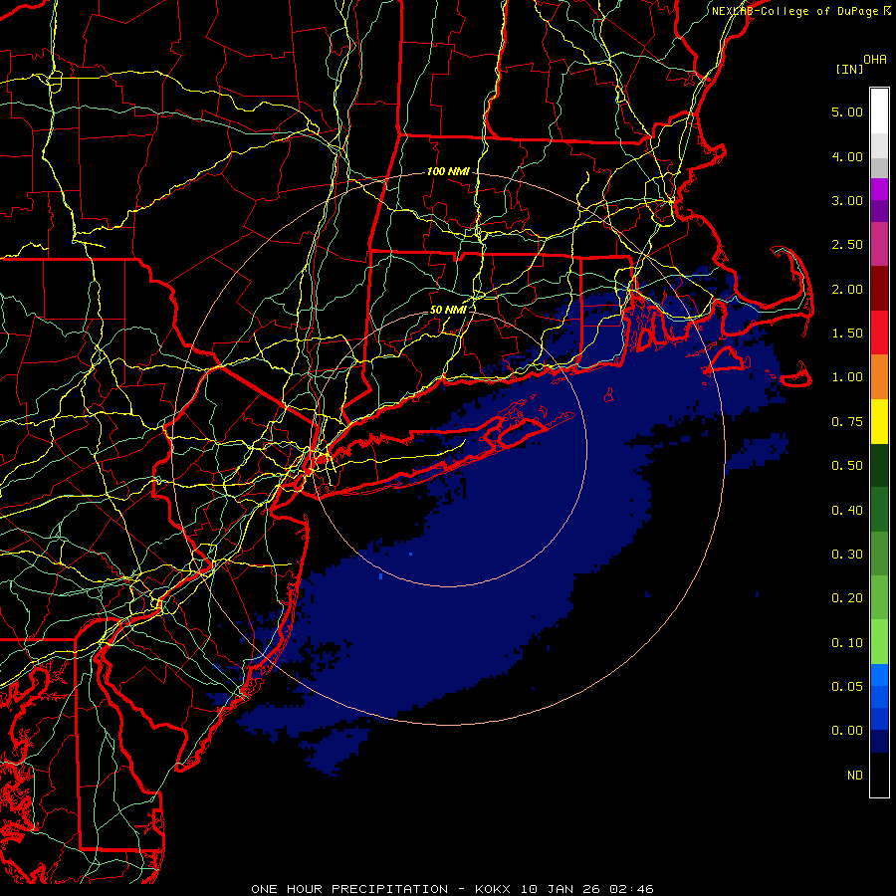
Task: Click the 100 NMI range ring label
Action: pos(448,171)
